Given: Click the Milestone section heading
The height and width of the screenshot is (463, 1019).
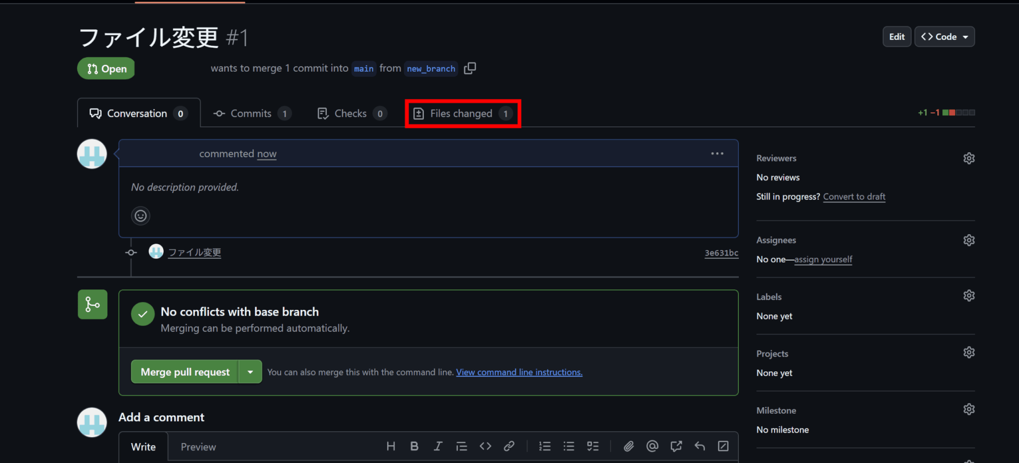Looking at the screenshot, I should [776, 410].
